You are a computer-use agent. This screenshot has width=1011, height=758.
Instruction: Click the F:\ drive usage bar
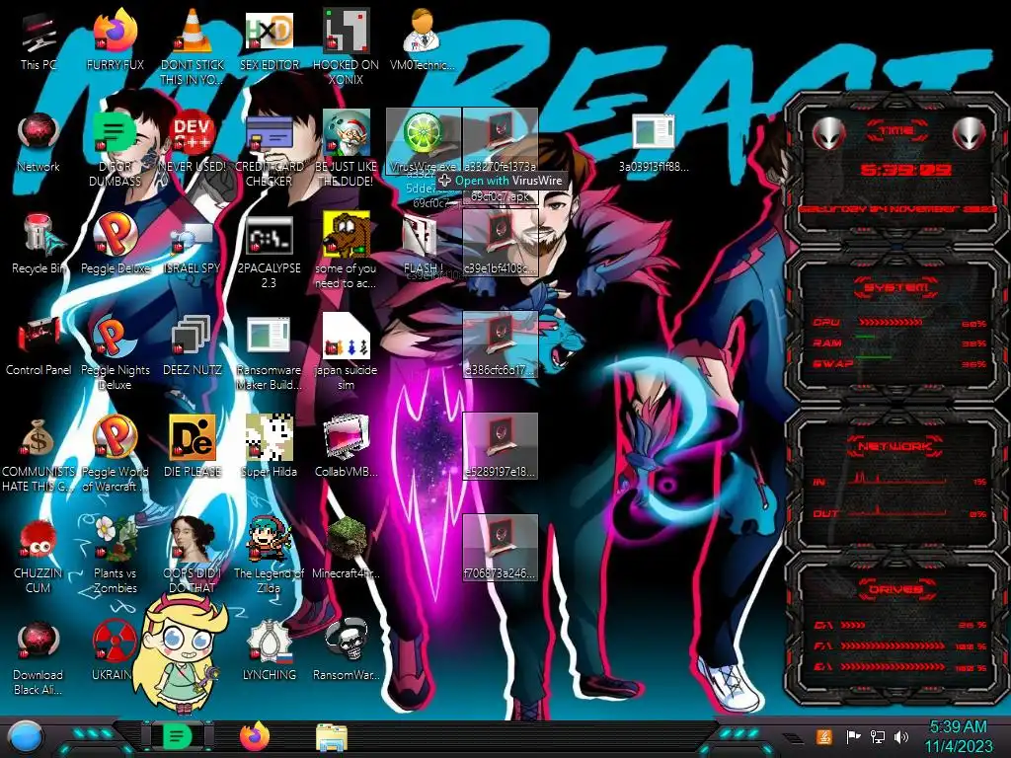(x=893, y=645)
